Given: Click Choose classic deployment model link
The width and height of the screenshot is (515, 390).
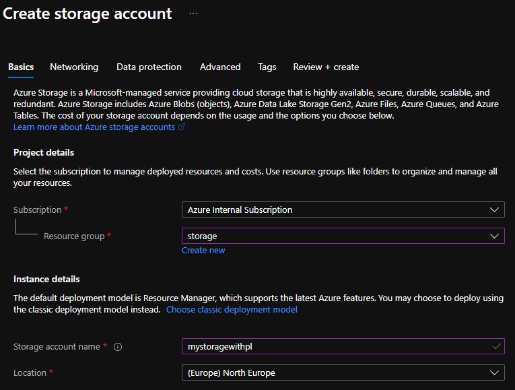Looking at the screenshot, I should (x=232, y=309).
